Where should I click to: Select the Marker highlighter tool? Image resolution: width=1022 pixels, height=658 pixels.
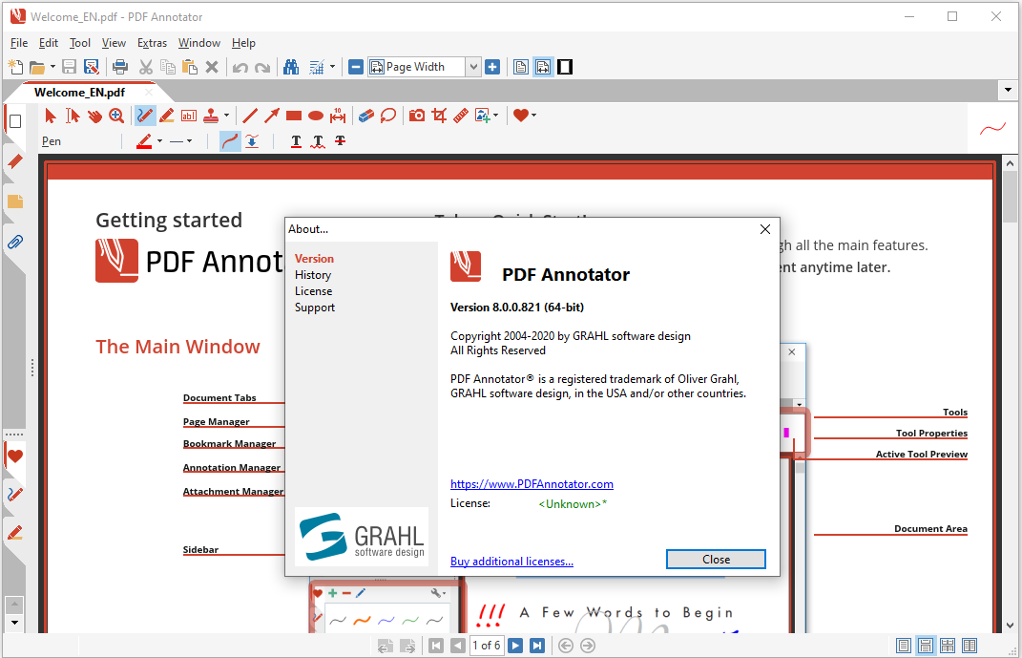pos(167,117)
